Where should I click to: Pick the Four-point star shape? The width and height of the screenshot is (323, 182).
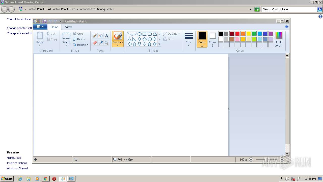coord(144,44)
